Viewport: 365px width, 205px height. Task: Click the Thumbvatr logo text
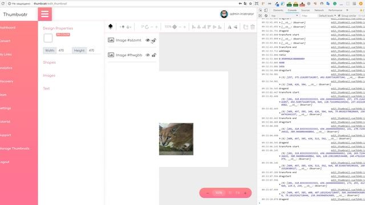(x=15, y=14)
